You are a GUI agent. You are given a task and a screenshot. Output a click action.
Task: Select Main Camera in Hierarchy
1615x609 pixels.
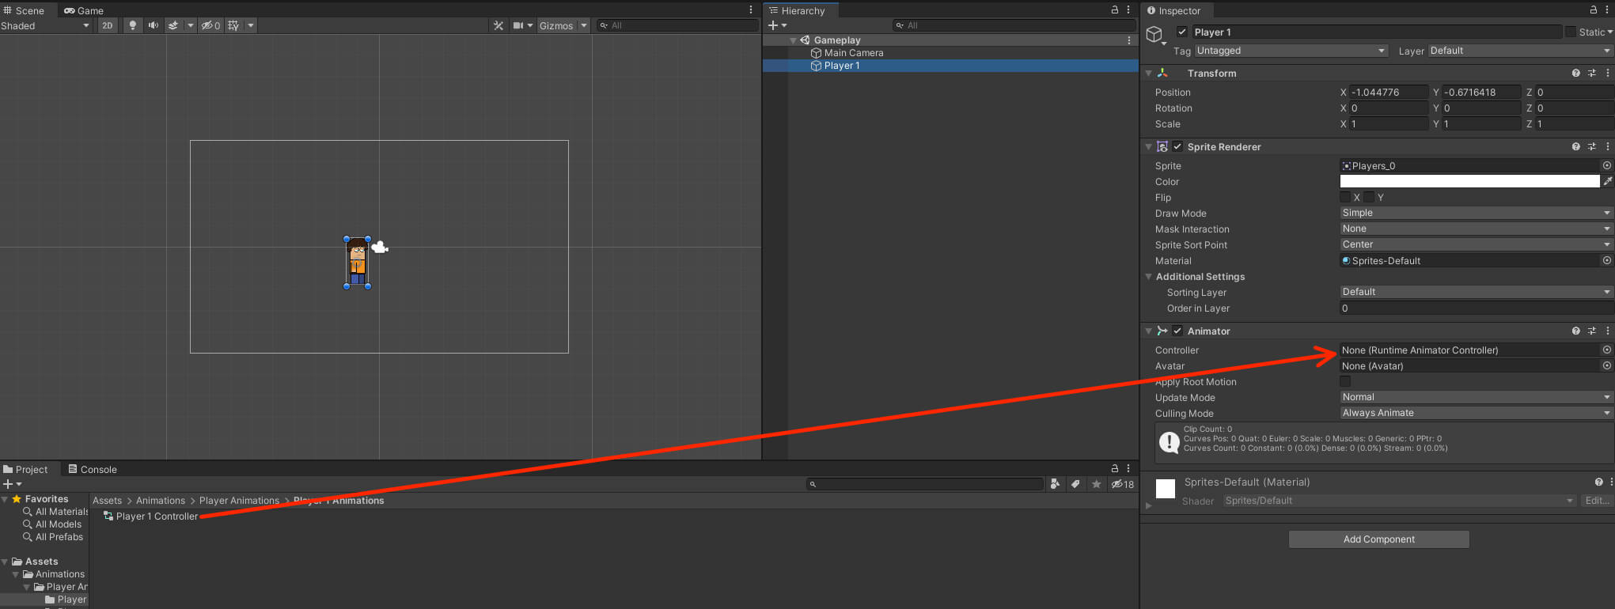click(853, 53)
